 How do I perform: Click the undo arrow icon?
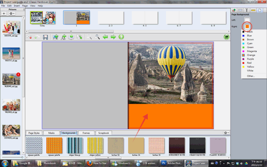click(x=29, y=37)
